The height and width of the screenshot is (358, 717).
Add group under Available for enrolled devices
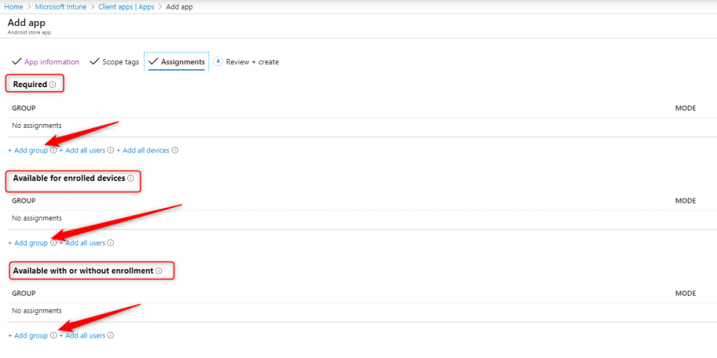coord(28,243)
